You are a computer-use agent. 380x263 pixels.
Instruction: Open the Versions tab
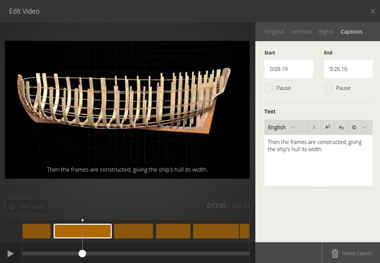(x=301, y=31)
